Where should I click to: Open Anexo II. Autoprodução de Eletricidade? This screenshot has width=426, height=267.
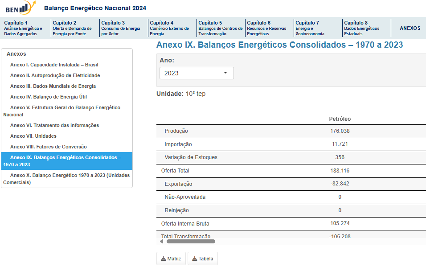(x=55, y=75)
